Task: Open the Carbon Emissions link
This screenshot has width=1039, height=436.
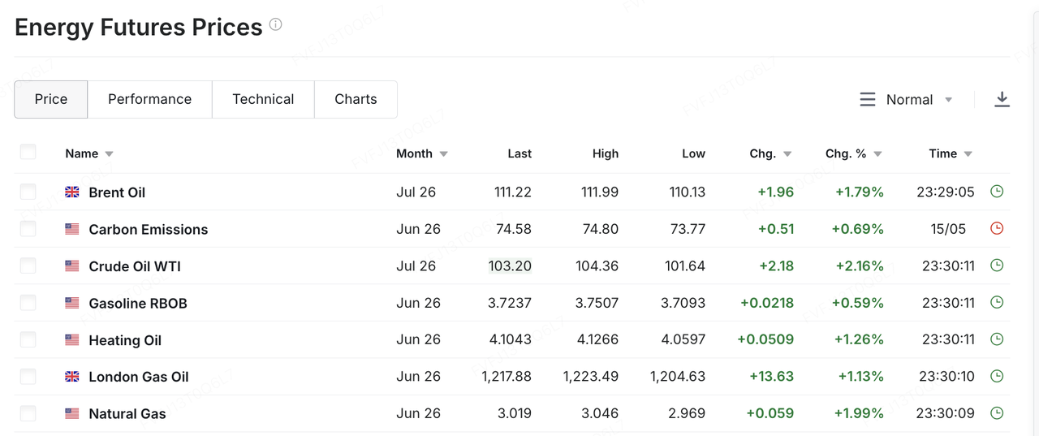Action: (149, 230)
